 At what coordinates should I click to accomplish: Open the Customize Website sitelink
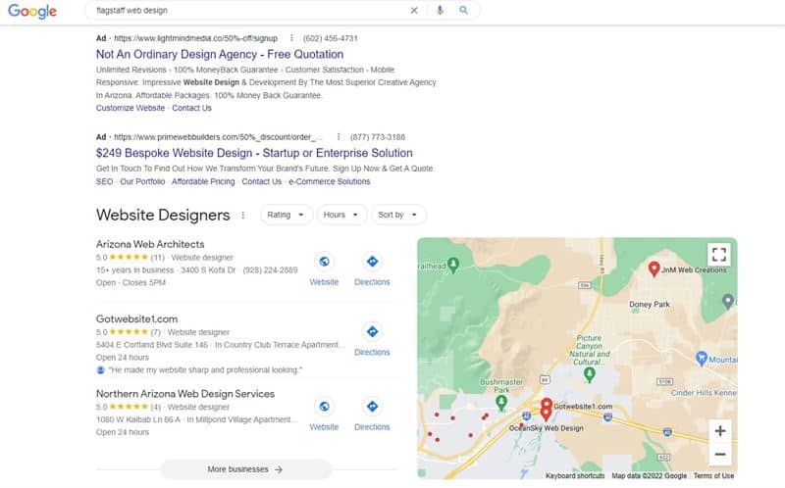(131, 108)
